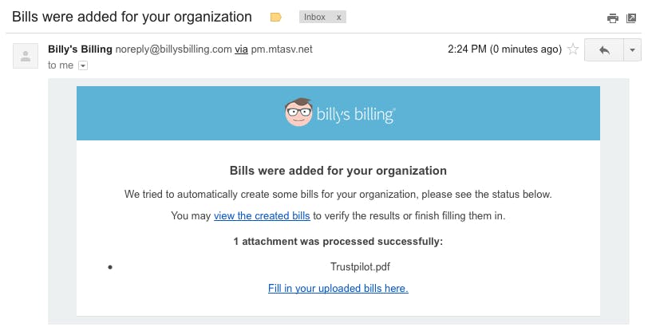Open 'view the created bills' link

pos(262,215)
